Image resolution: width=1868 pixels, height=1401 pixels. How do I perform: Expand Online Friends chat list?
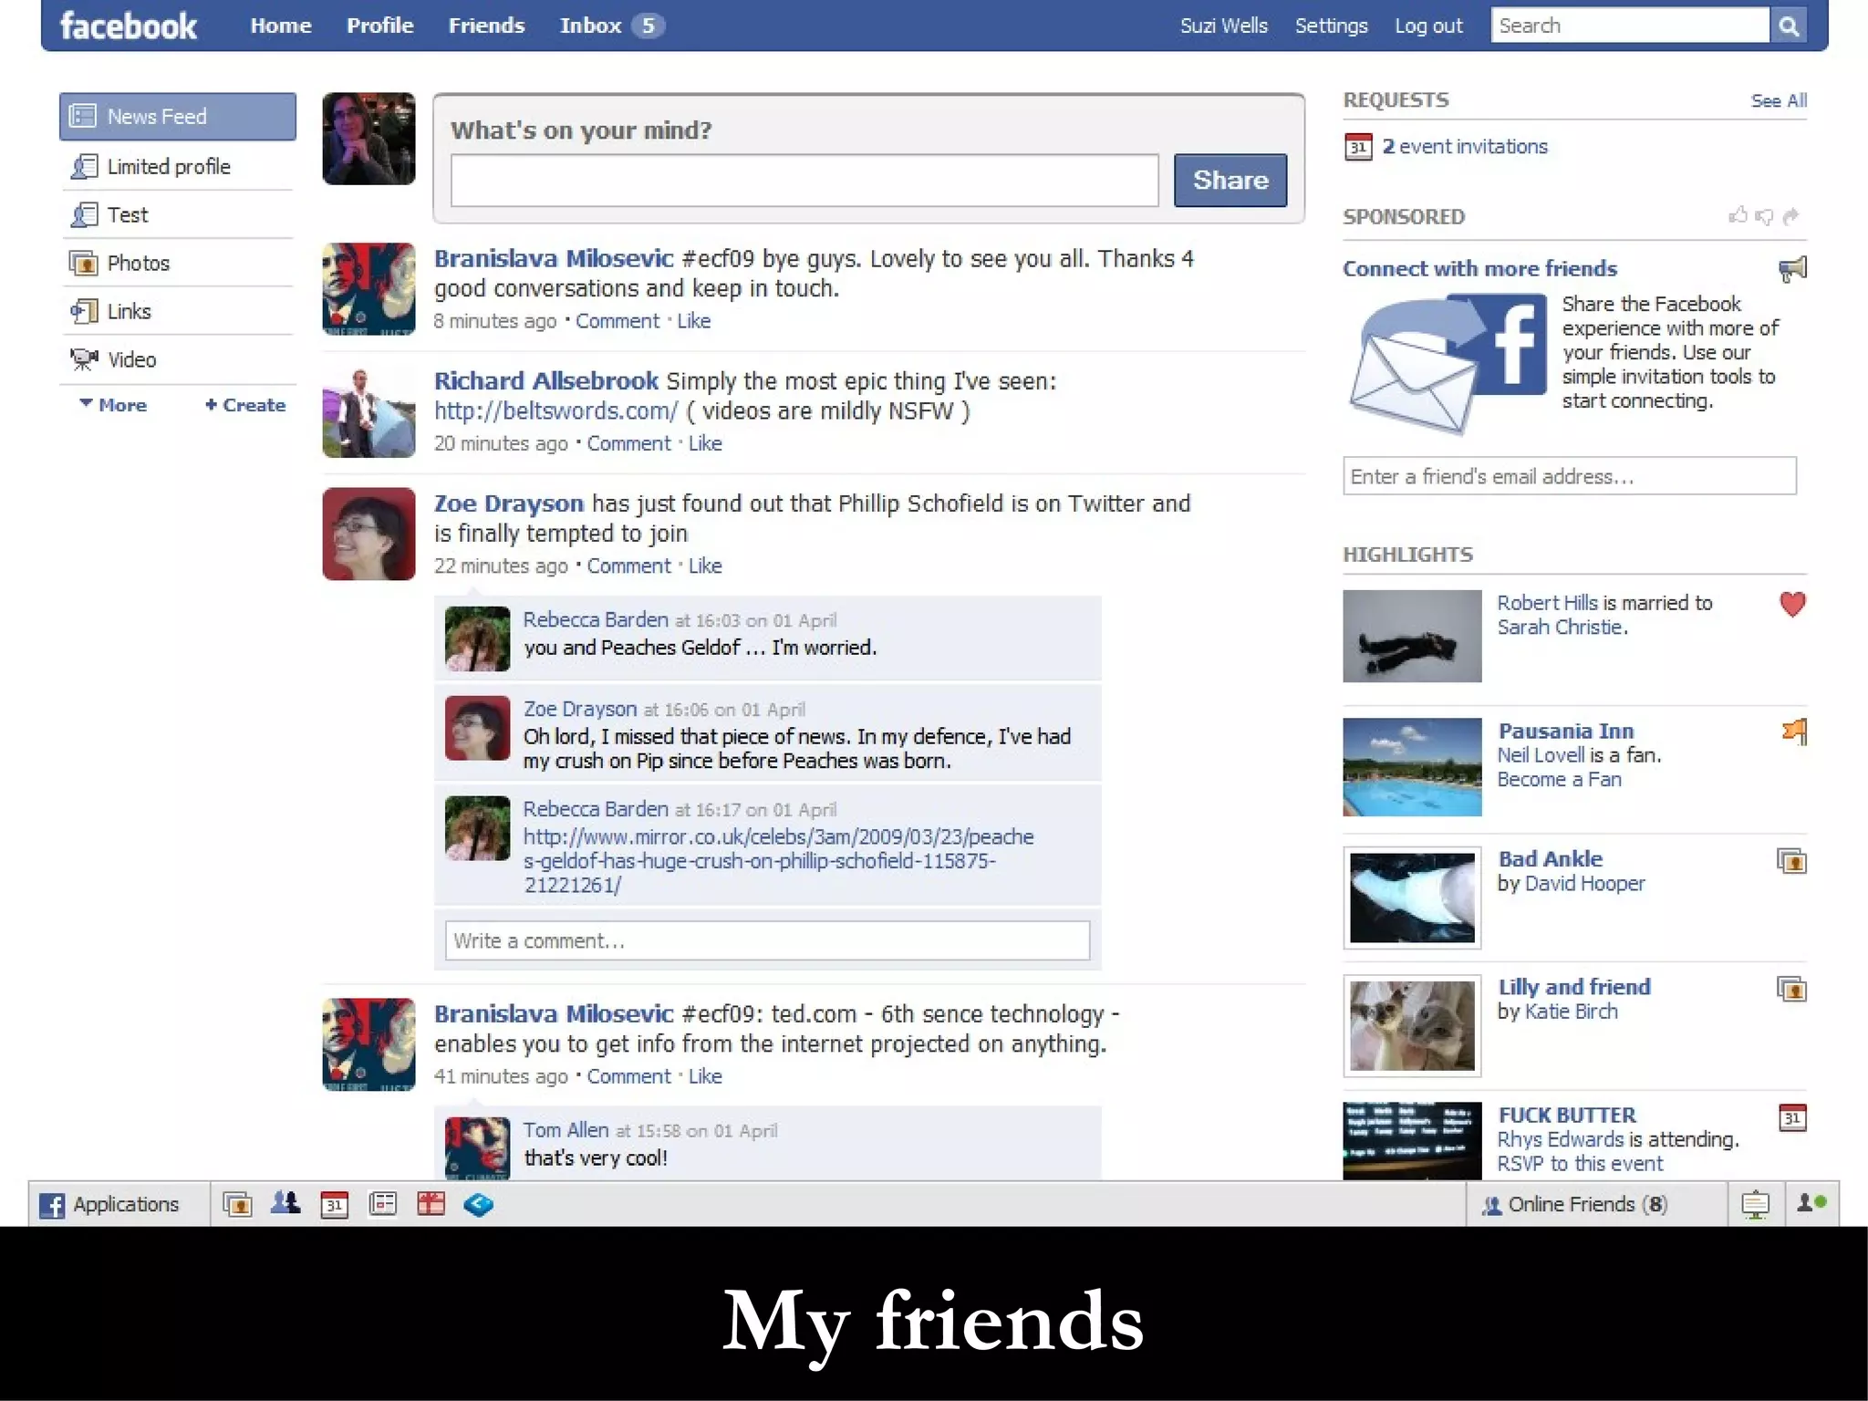pos(1575,1204)
